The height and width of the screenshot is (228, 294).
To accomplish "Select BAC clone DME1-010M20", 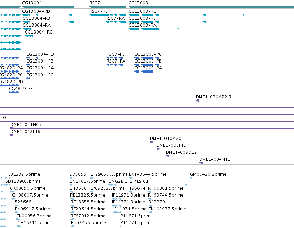I will click(x=222, y=142).
